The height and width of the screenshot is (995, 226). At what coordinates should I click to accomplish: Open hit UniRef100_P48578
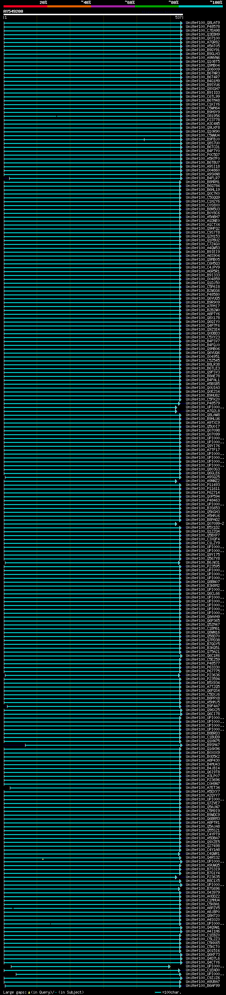203,27
